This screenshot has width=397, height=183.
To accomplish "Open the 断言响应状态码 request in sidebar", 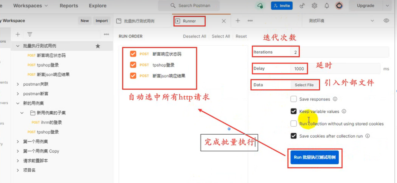I will pyautogui.click(x=51, y=55).
